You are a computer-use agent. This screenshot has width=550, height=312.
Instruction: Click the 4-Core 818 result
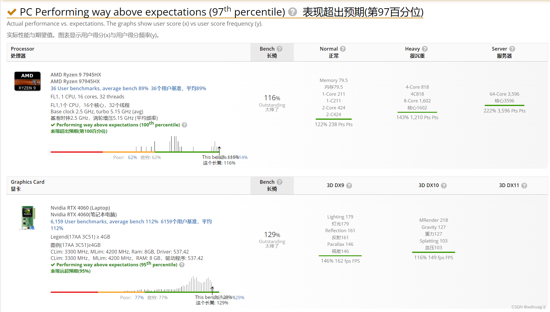[417, 87]
